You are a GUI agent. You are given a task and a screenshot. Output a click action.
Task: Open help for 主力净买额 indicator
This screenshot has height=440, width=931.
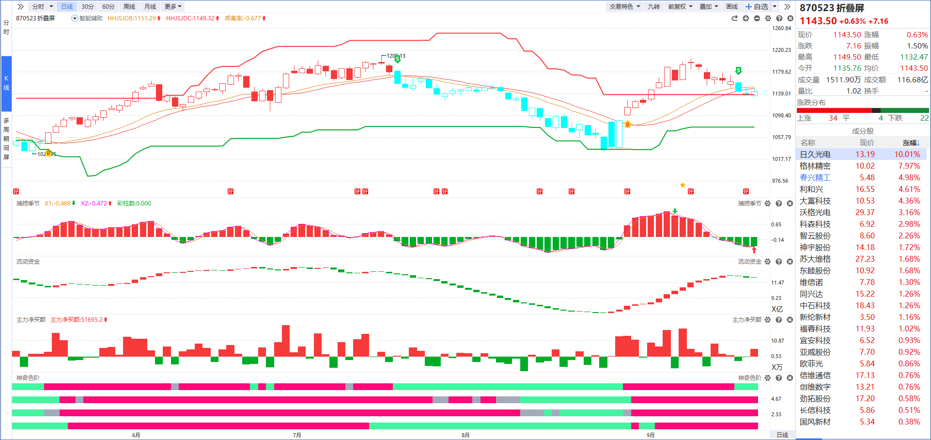point(778,320)
